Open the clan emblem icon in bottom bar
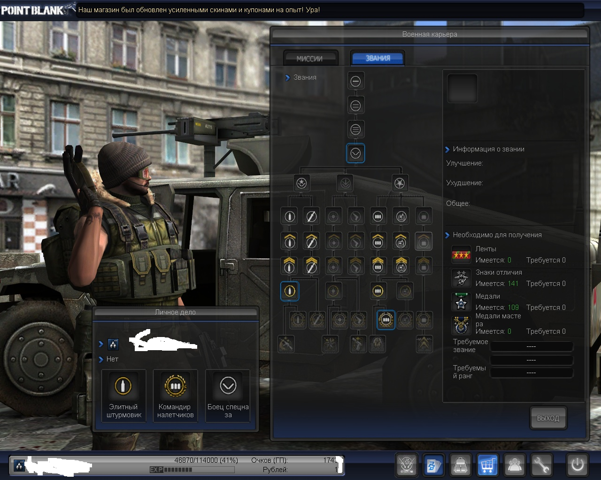The image size is (601, 480). (407, 465)
